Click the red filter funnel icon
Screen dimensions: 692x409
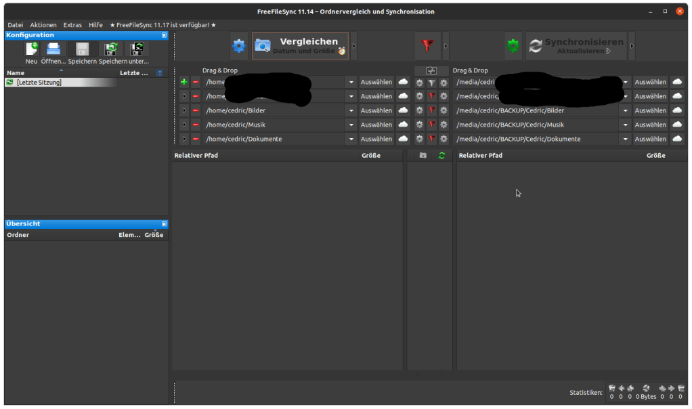(427, 46)
